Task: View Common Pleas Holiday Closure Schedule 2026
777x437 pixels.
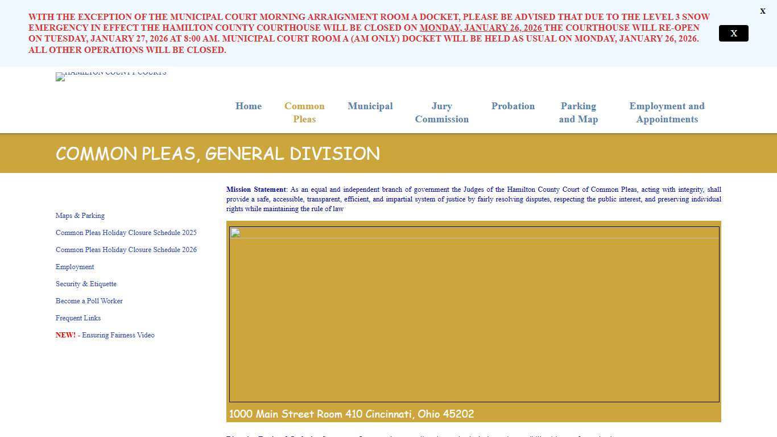Action: coord(126,250)
